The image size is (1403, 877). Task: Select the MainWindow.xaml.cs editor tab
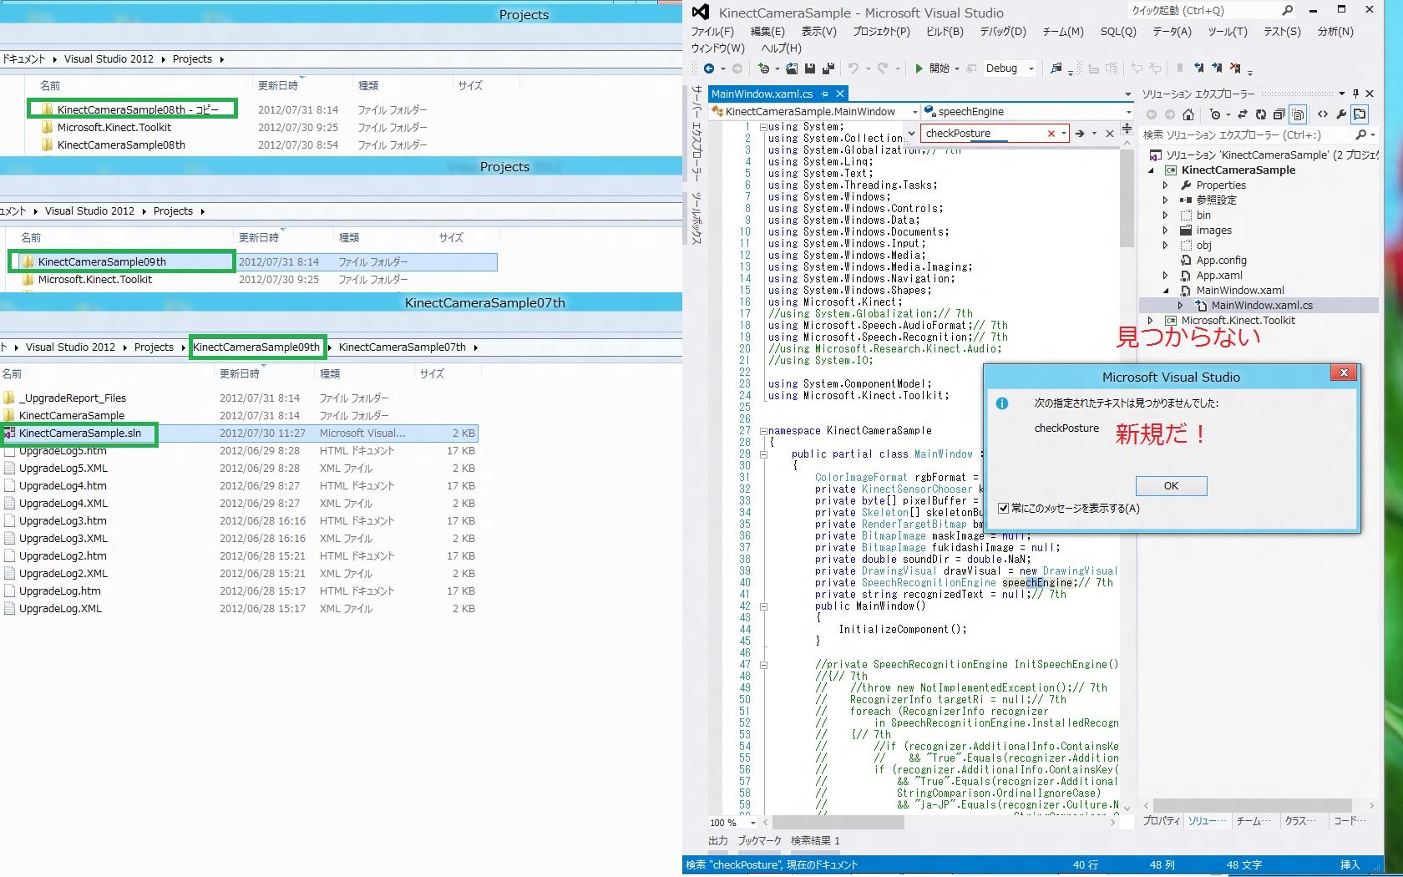coord(762,94)
